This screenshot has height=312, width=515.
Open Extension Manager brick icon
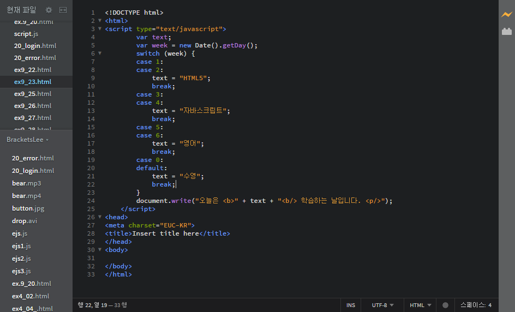tap(507, 31)
